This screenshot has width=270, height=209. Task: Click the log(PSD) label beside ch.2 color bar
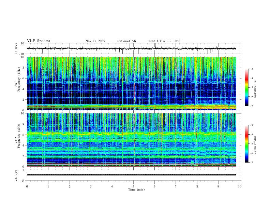255,145
